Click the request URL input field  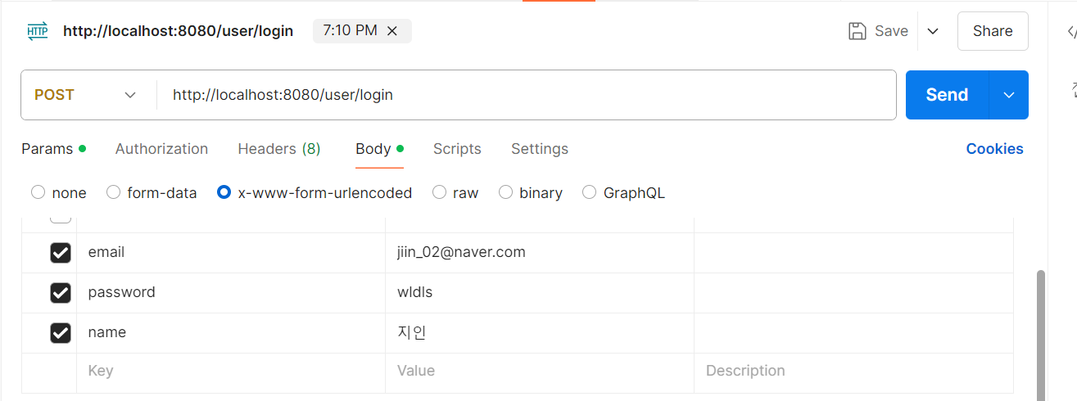[x=524, y=95]
